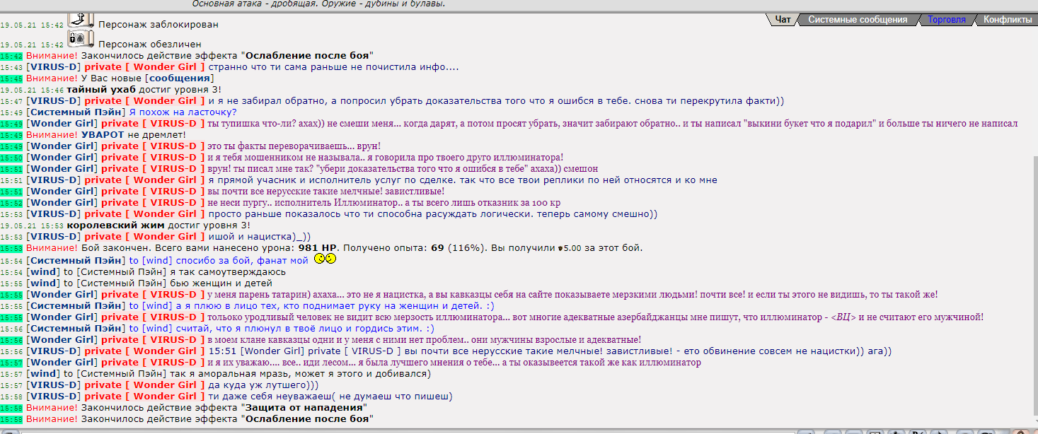
Task: Click "private [ VIRUS-D ]" in "это ты факты переворачиваешь" line
Action: click(152, 146)
